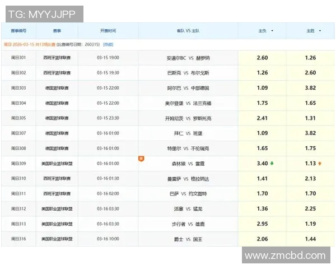Screen dimensions: 336x269
Task: Select 主胜 odds 3.82 for 周日307
Action: (x=310, y=133)
